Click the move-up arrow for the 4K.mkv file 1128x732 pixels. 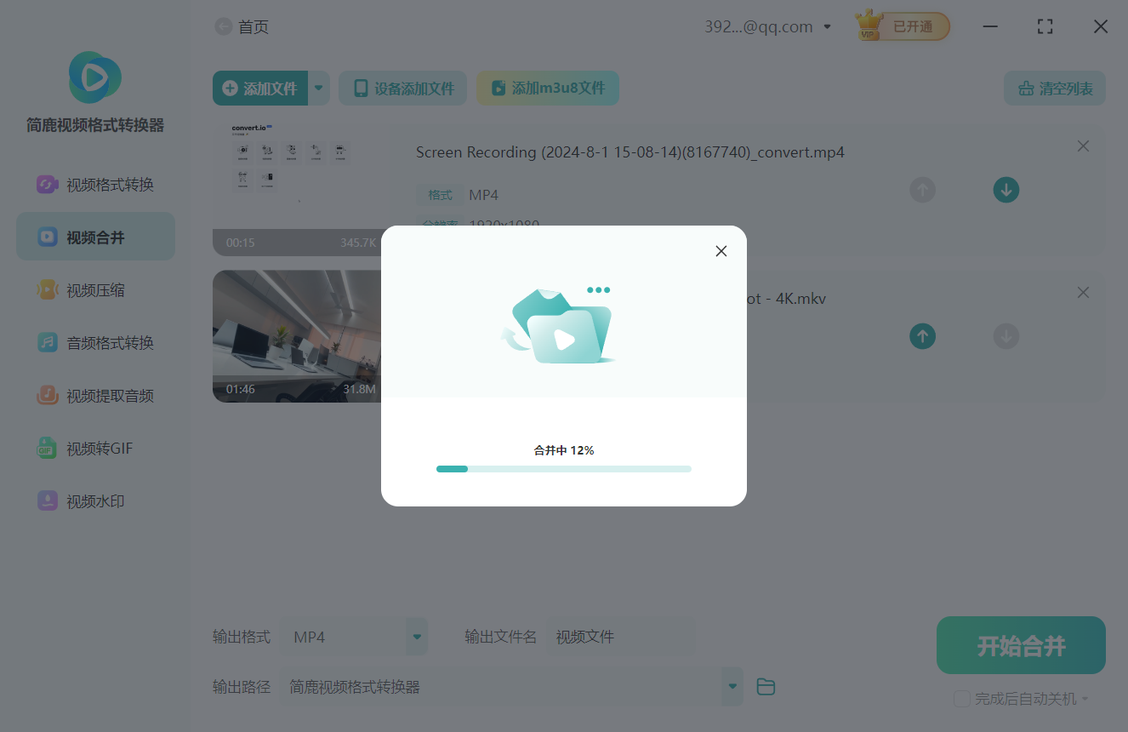[x=922, y=336]
